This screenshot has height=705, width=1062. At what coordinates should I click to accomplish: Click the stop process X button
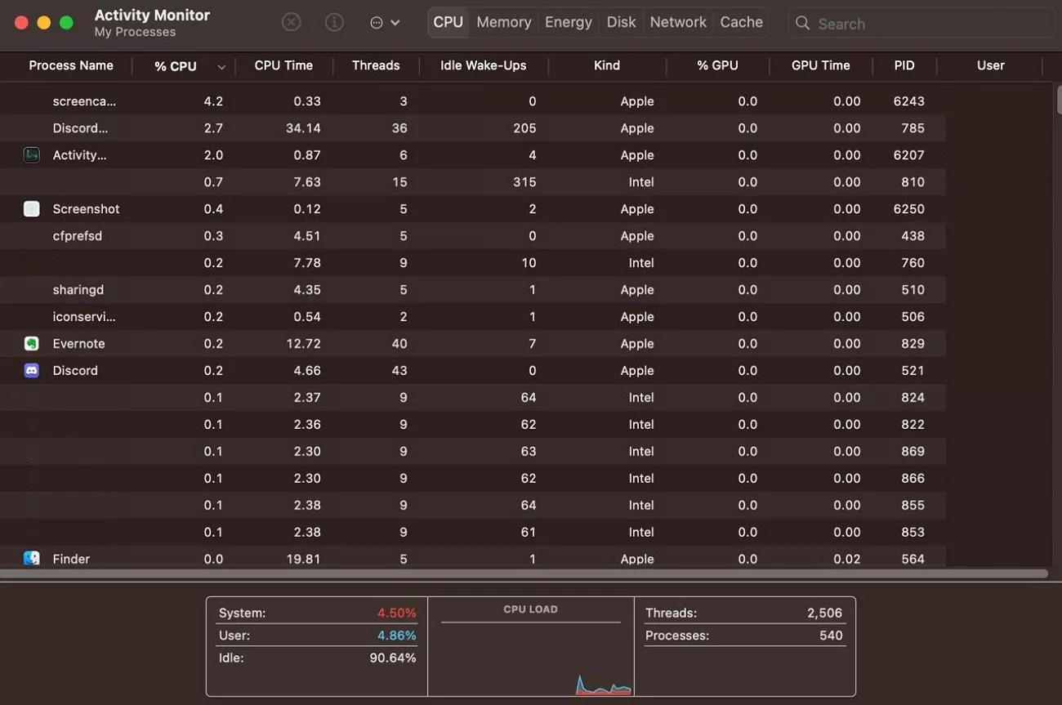click(x=291, y=23)
